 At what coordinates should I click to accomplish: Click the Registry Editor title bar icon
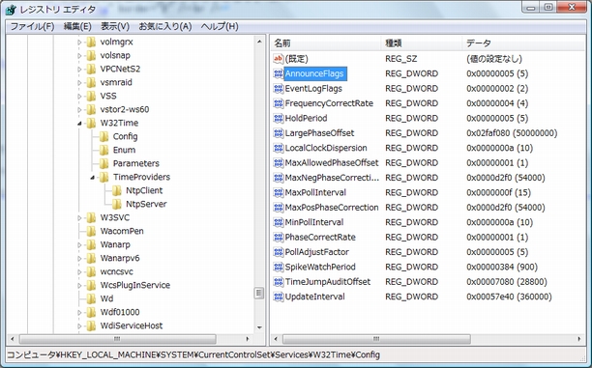click(11, 10)
